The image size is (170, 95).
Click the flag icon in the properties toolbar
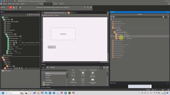166,17
